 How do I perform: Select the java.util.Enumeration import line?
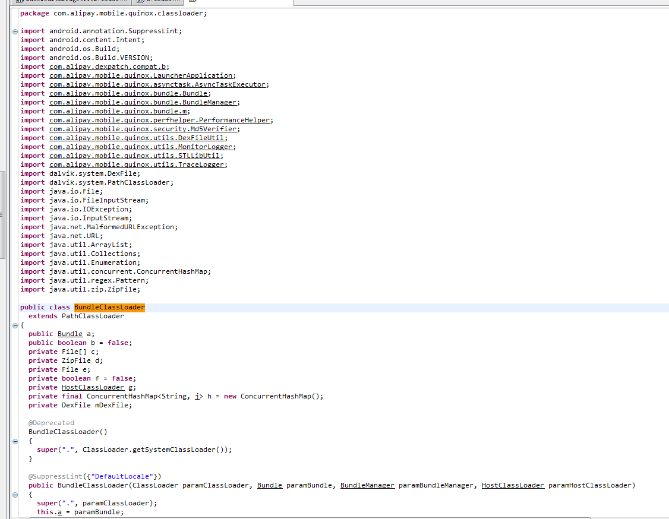tap(80, 263)
